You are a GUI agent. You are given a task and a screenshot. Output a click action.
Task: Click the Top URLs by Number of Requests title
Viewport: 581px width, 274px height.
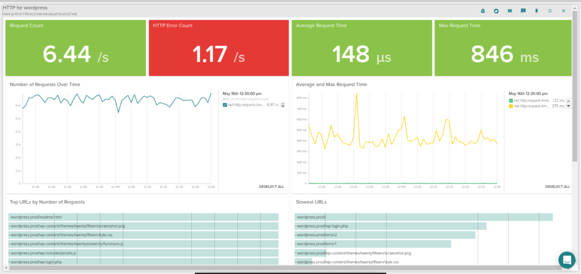point(48,202)
